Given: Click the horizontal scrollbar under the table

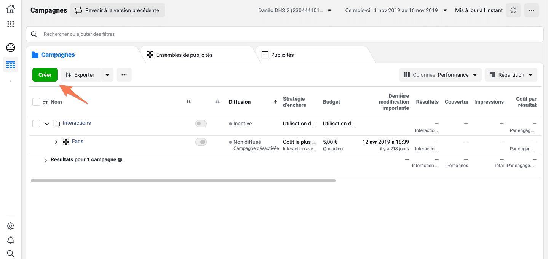Looking at the screenshot, I should click(183, 180).
